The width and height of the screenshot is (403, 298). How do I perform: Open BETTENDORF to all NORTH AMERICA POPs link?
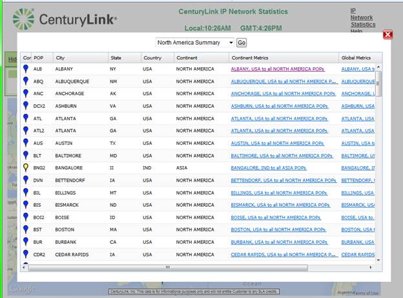pyautogui.click(x=284, y=180)
